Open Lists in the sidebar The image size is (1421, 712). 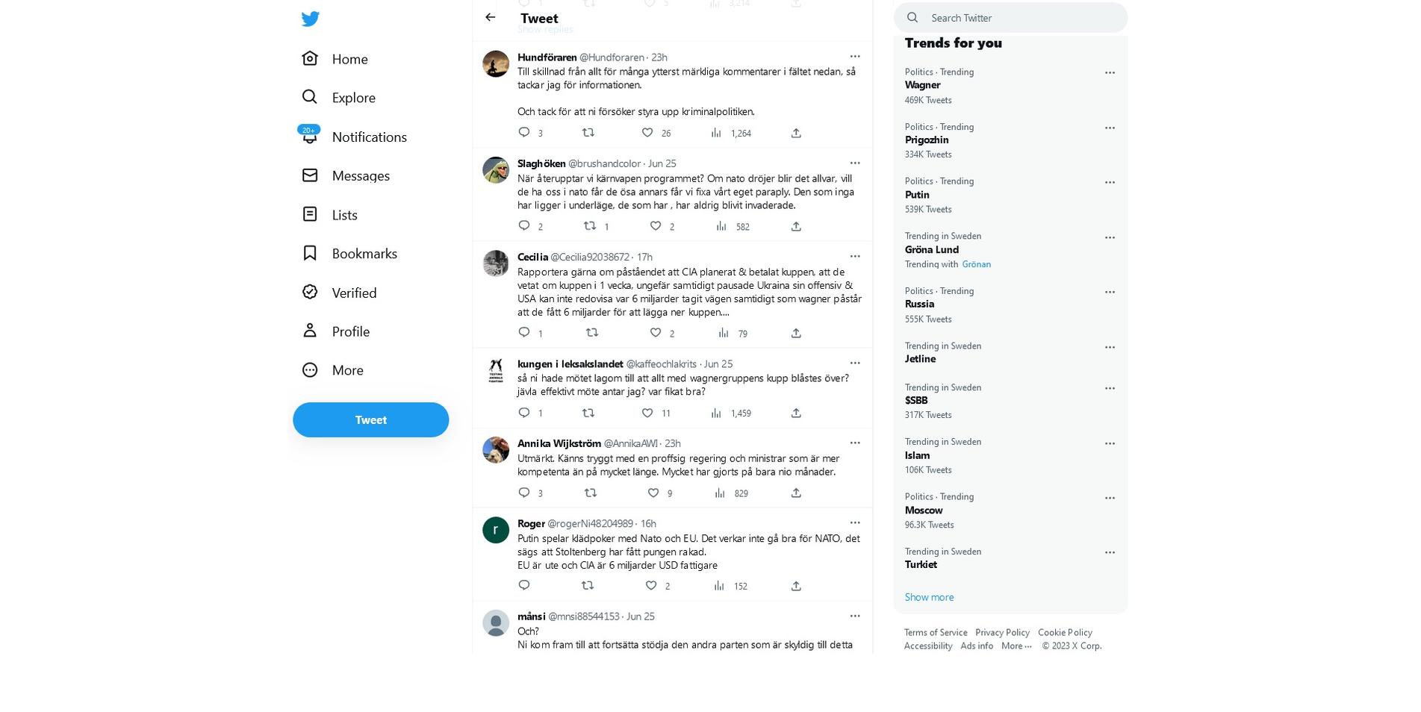click(344, 215)
